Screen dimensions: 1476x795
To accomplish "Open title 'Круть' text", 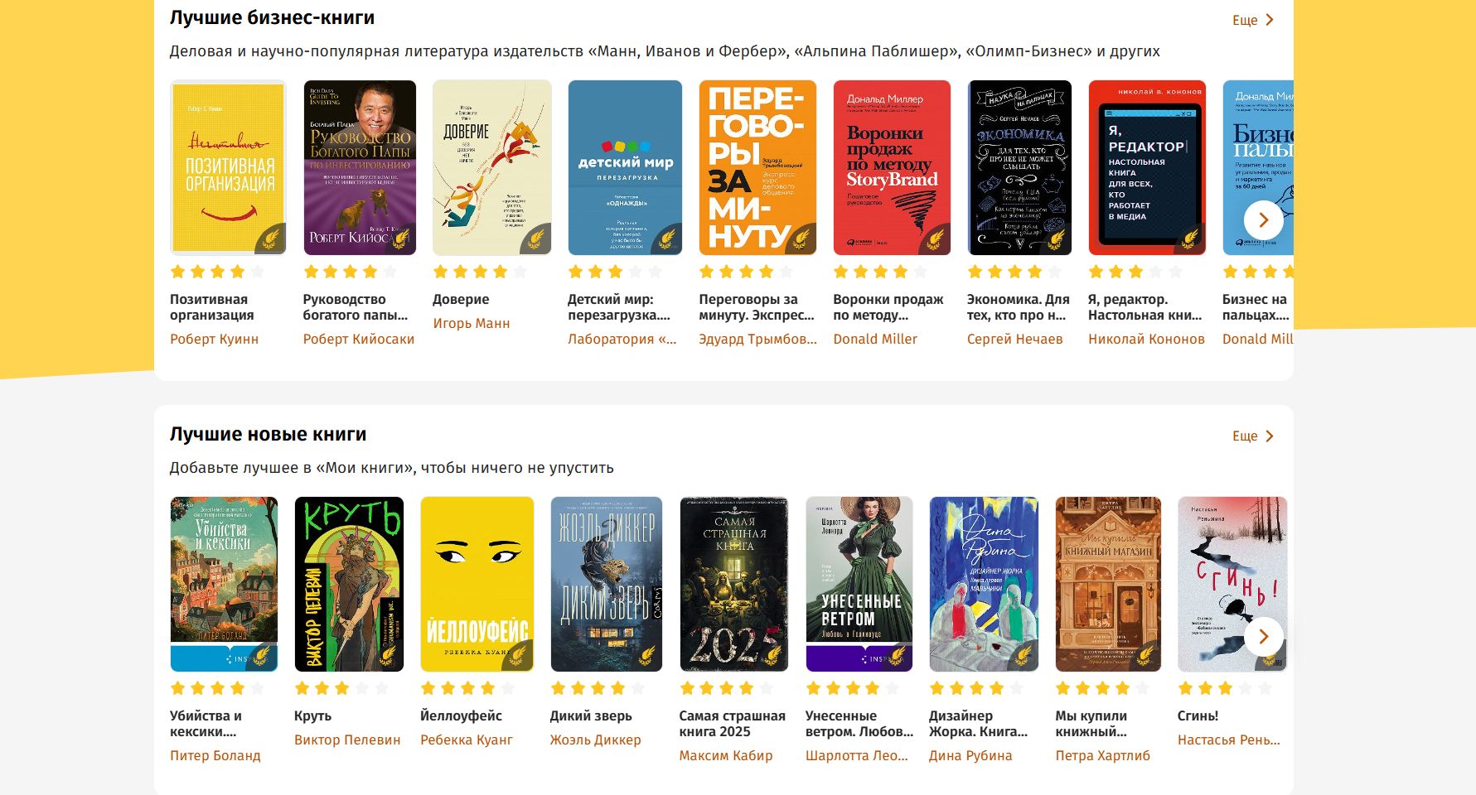I will pos(312,715).
